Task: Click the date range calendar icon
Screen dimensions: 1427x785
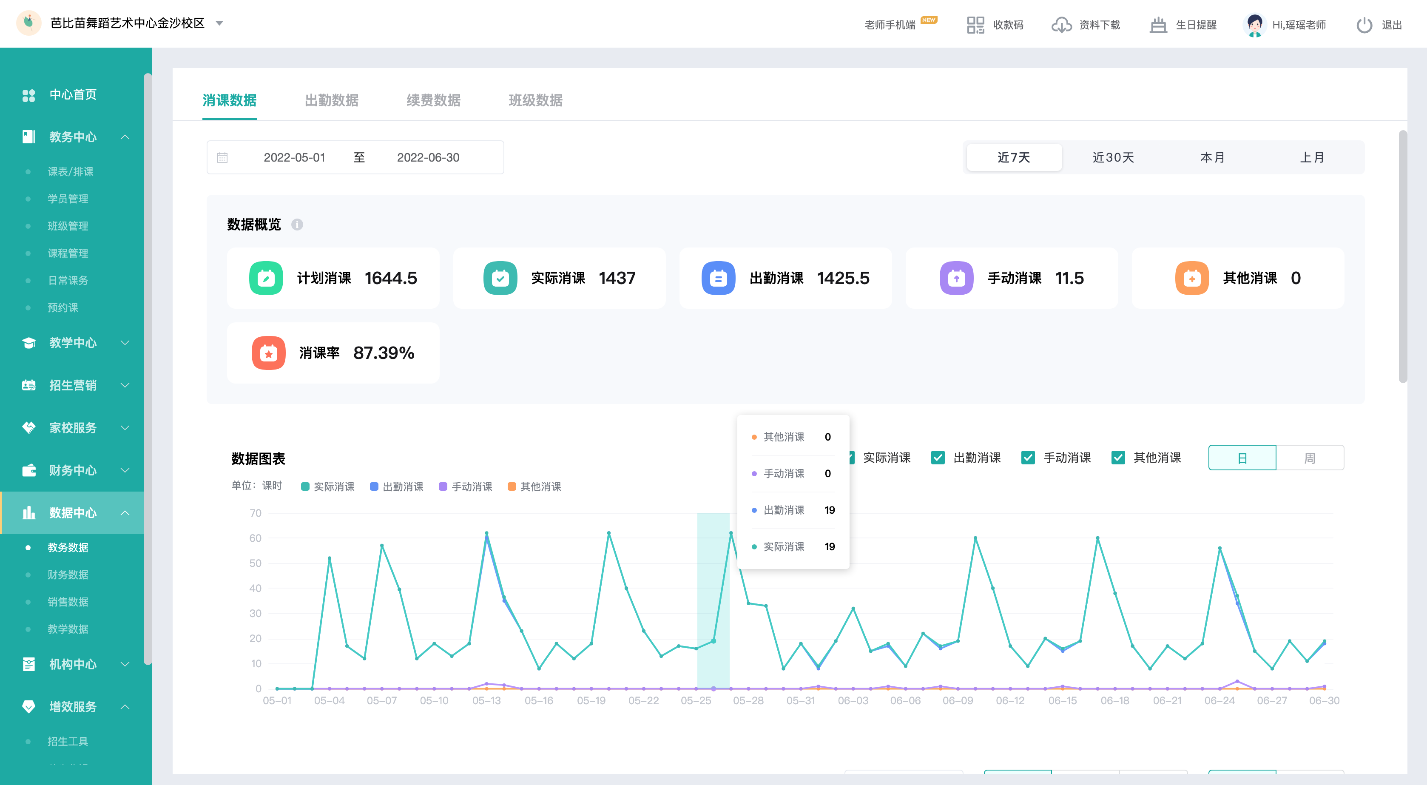Action: click(x=222, y=157)
